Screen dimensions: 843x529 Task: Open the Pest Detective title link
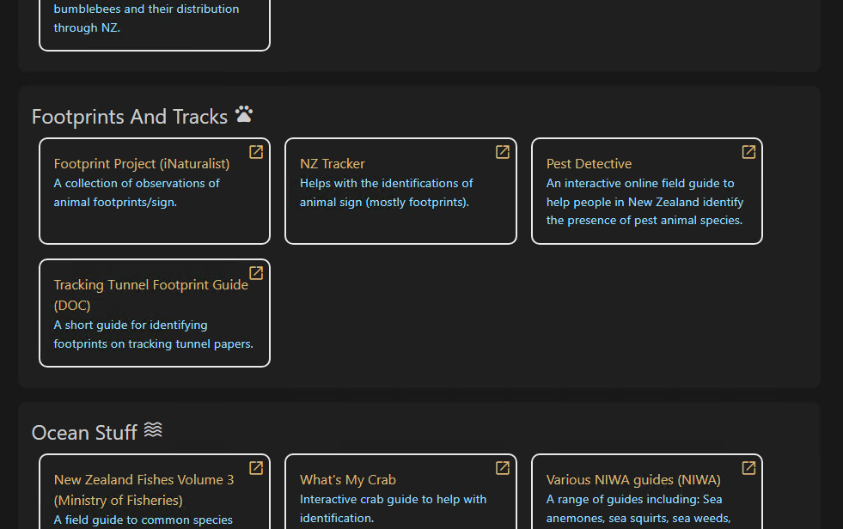point(589,164)
